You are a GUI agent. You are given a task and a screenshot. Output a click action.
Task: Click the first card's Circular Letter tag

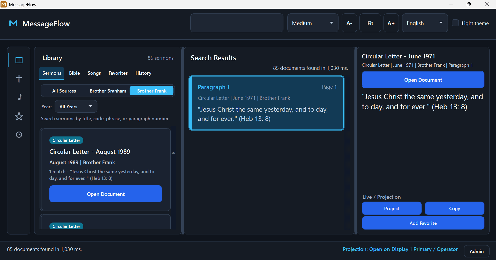66,140
